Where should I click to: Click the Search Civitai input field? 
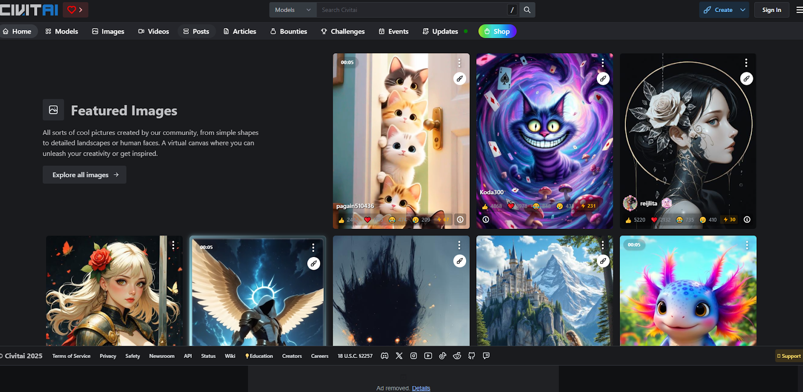412,10
